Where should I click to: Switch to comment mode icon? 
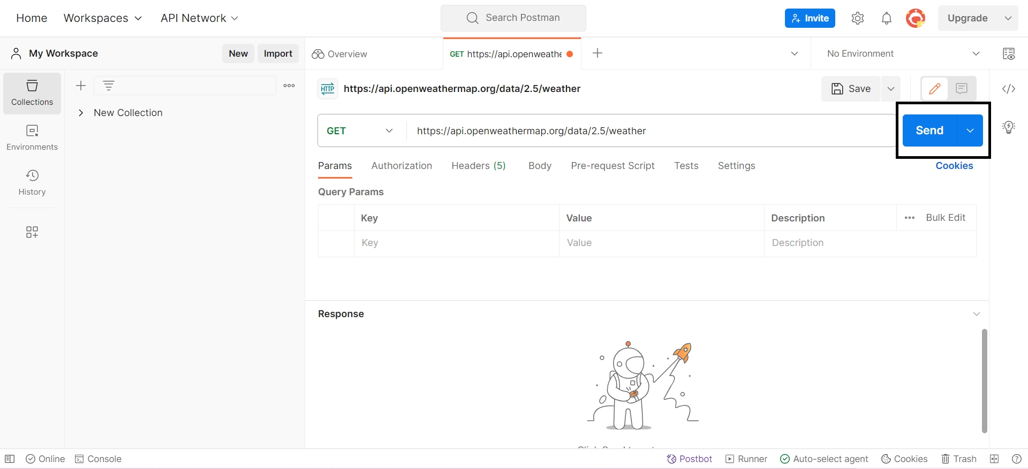point(962,89)
